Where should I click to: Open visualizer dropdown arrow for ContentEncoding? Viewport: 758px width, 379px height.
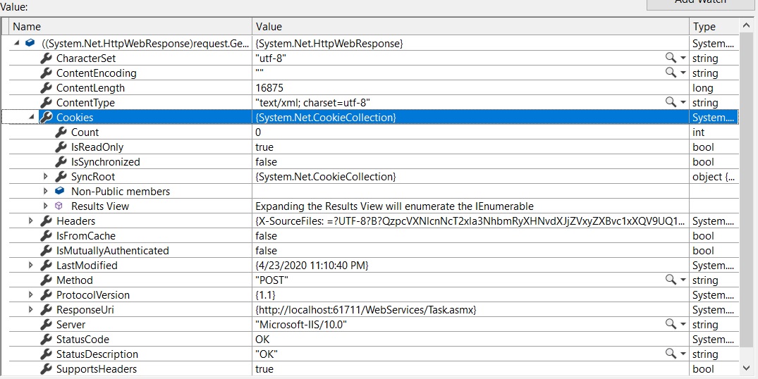[x=683, y=73]
